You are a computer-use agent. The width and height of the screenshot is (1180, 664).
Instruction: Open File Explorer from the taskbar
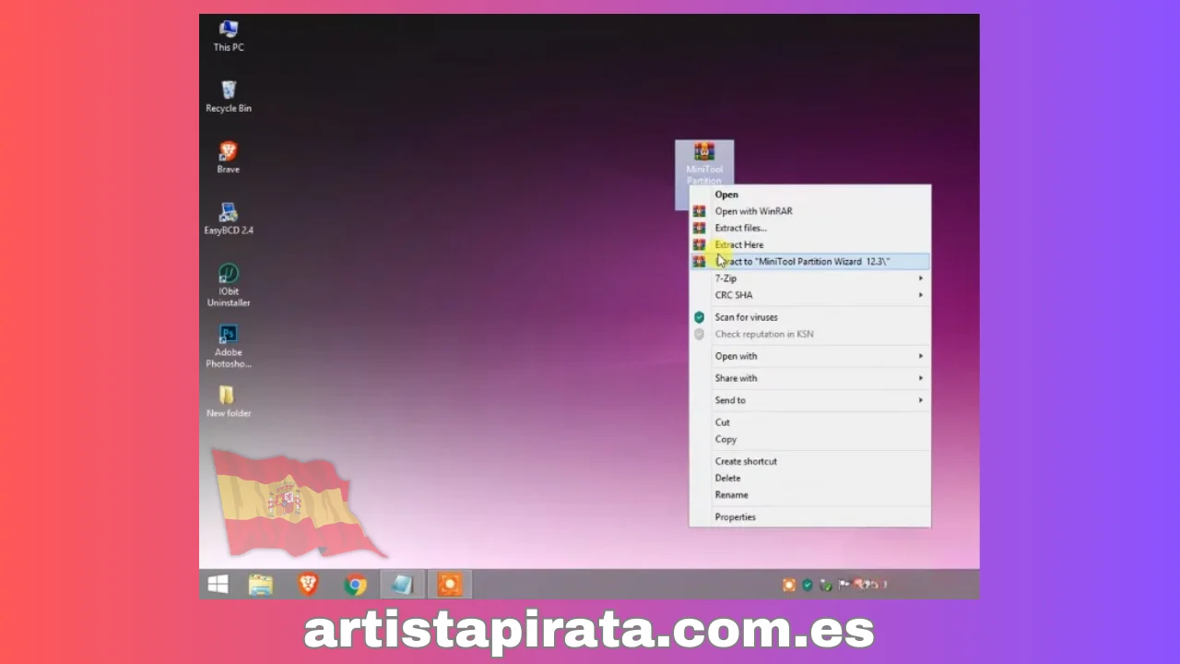[x=261, y=585]
